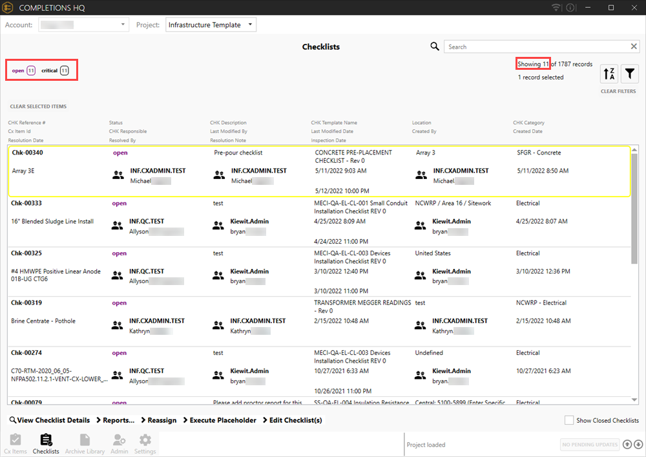
Task: Click the magnifying glass search icon
Action: click(x=435, y=47)
